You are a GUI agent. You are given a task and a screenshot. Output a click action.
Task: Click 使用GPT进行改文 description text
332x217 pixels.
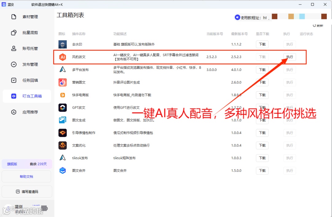(x=126, y=107)
